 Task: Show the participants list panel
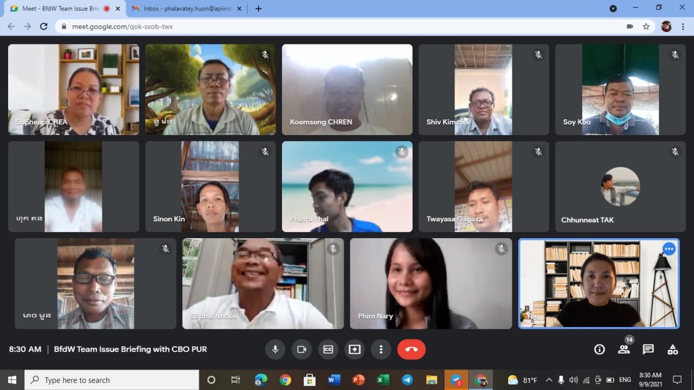tap(624, 349)
